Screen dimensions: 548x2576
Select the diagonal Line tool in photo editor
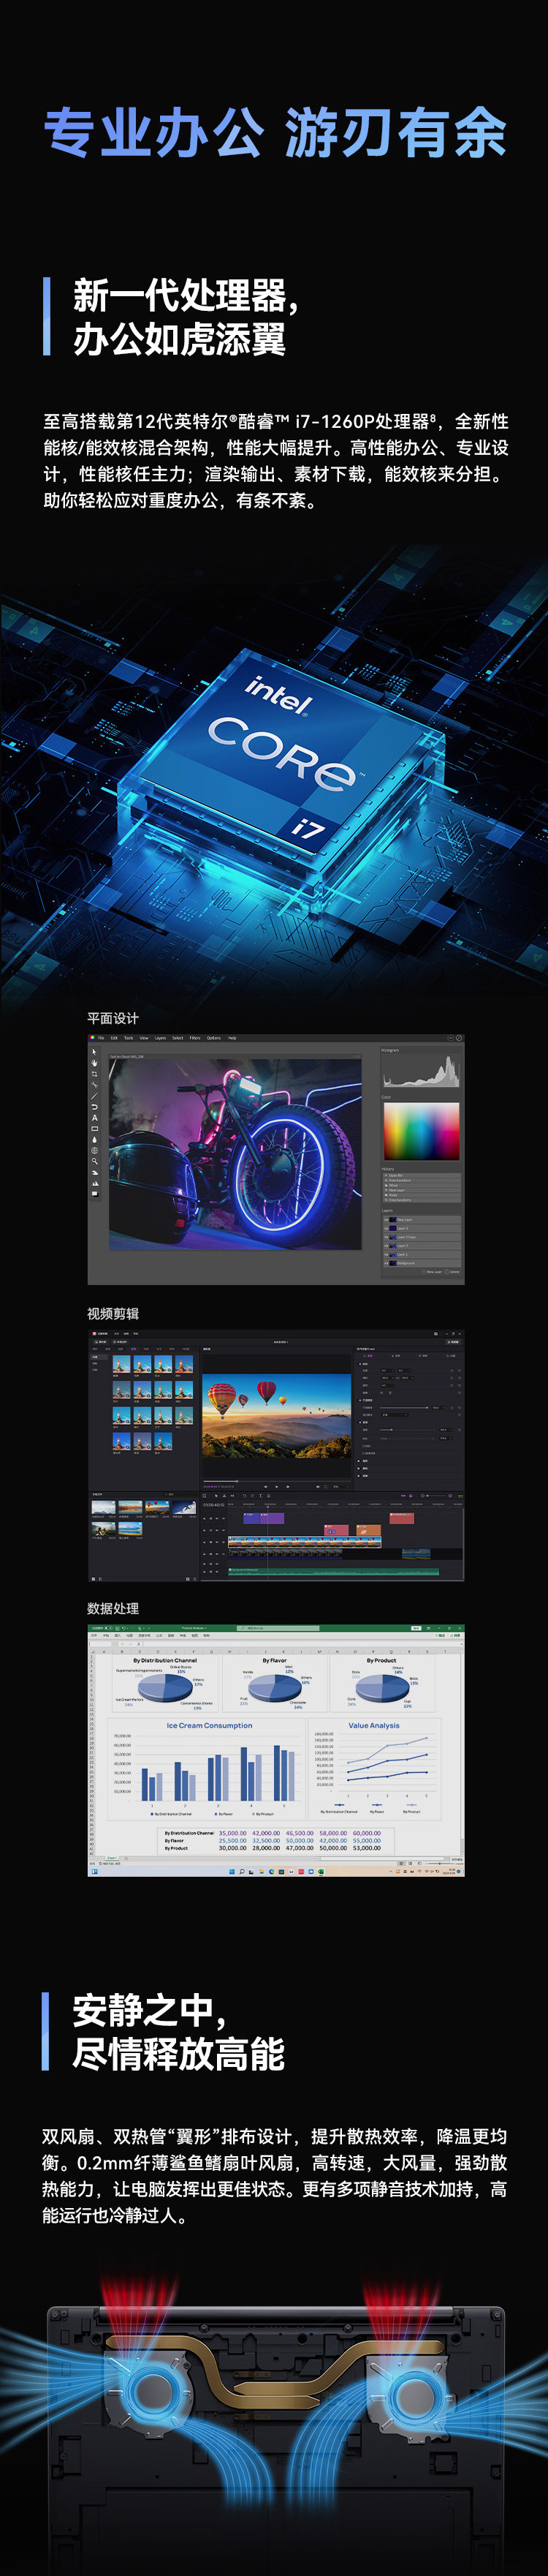click(95, 1096)
